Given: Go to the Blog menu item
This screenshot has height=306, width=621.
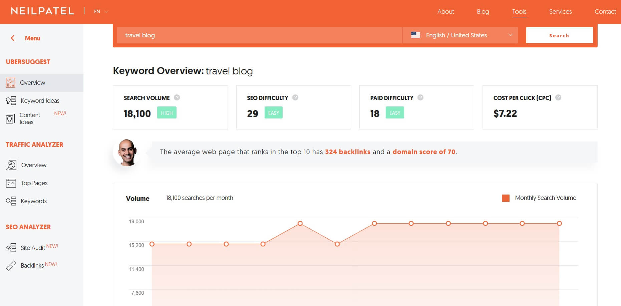Looking at the screenshot, I should point(483,12).
